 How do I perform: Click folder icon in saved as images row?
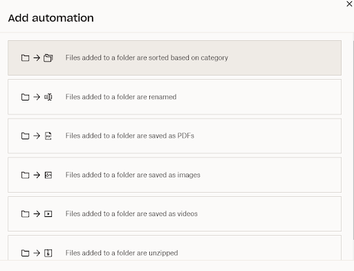pos(25,175)
